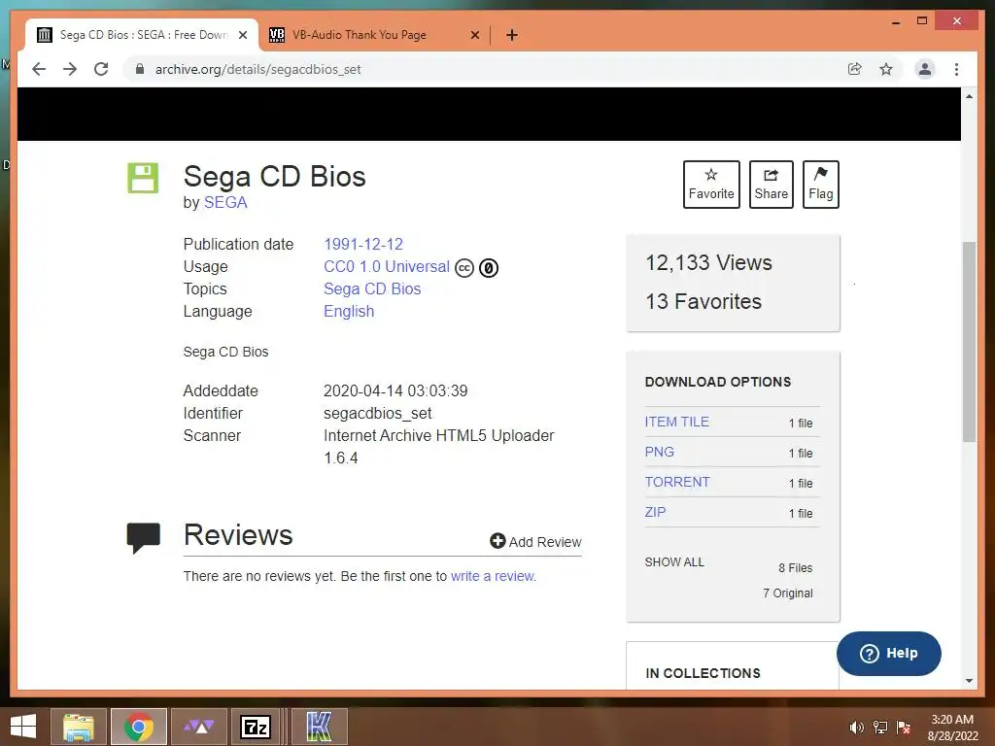
Task: Open the 1991-12-12 publication date link
Action: tap(363, 244)
